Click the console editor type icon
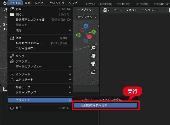This screenshot has width=170, height=125. point(5,89)
